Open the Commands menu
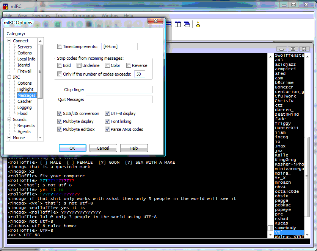This screenshot has height=251, width=317. 85,15
